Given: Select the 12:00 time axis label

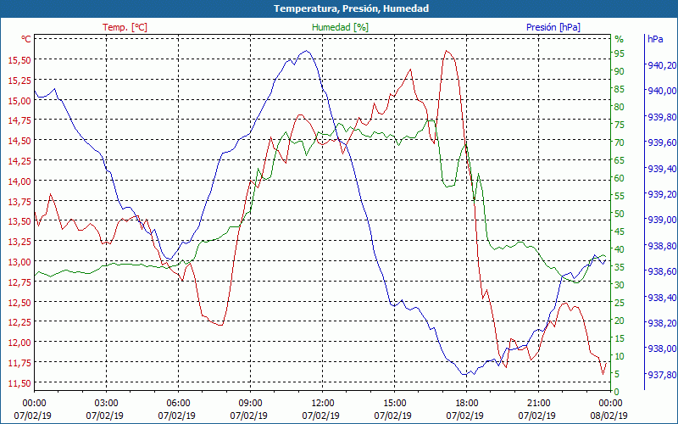Looking at the screenshot, I should pyautogui.click(x=322, y=403).
